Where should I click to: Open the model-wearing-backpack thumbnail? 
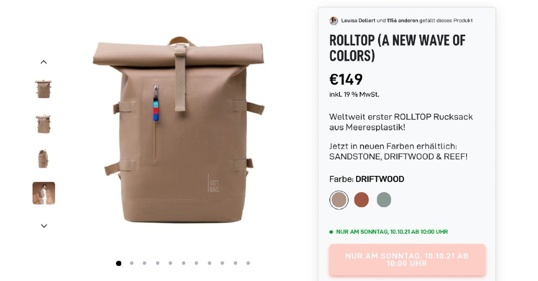44,193
